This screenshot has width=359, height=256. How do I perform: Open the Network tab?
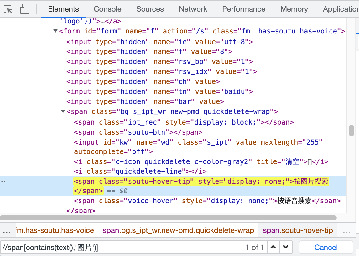193,9
